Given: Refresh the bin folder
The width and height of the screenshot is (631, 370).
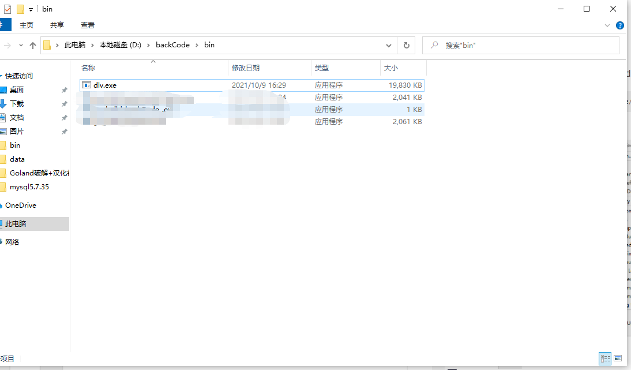Looking at the screenshot, I should coord(407,46).
